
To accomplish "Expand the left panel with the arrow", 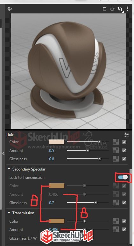I will point(3,153).
